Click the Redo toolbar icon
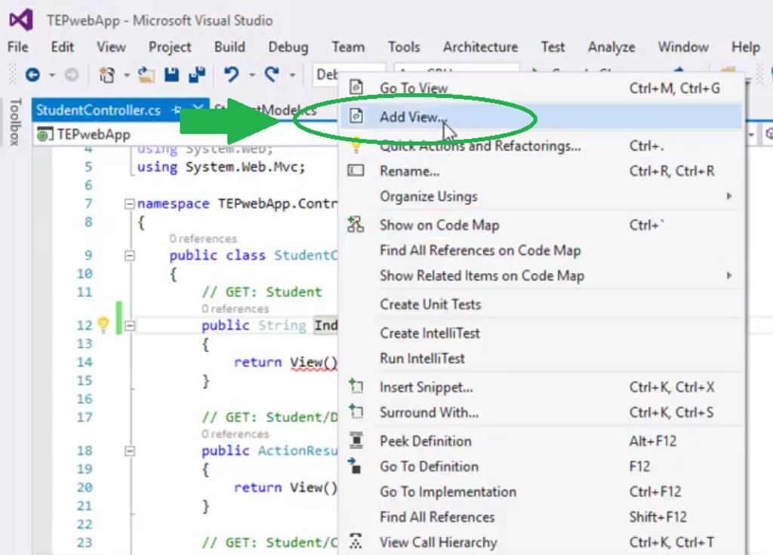 click(272, 75)
